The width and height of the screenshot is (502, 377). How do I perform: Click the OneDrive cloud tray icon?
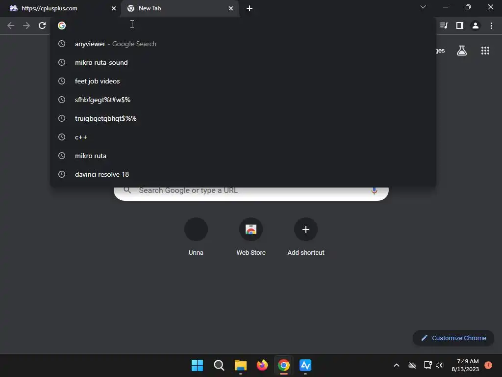click(x=412, y=365)
